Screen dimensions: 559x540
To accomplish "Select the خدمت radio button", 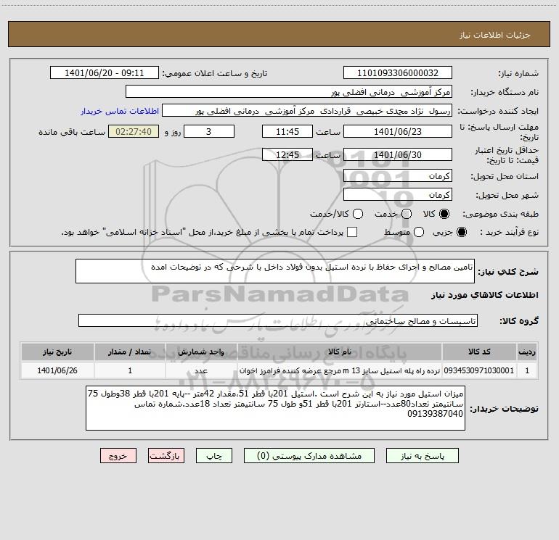I will [407, 214].
